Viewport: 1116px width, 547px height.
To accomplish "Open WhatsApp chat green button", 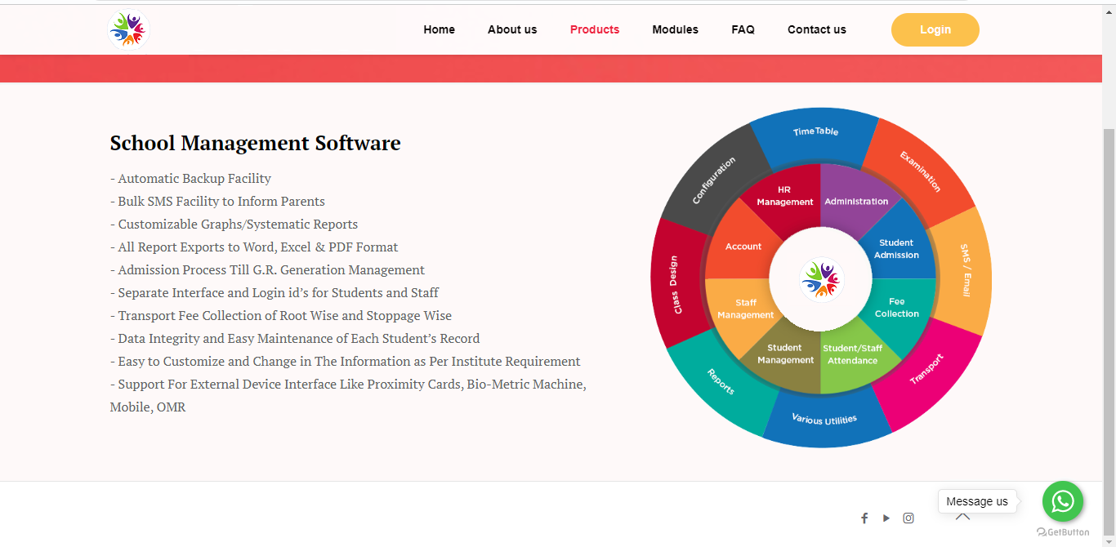I will 1062,501.
